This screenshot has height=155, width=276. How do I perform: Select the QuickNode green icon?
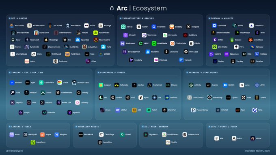pyautogui.click(x=154, y=43)
